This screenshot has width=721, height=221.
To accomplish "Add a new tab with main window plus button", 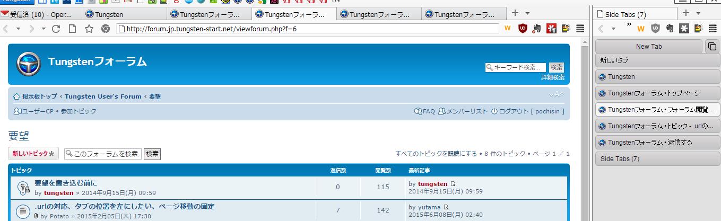I will tap(515, 13).
